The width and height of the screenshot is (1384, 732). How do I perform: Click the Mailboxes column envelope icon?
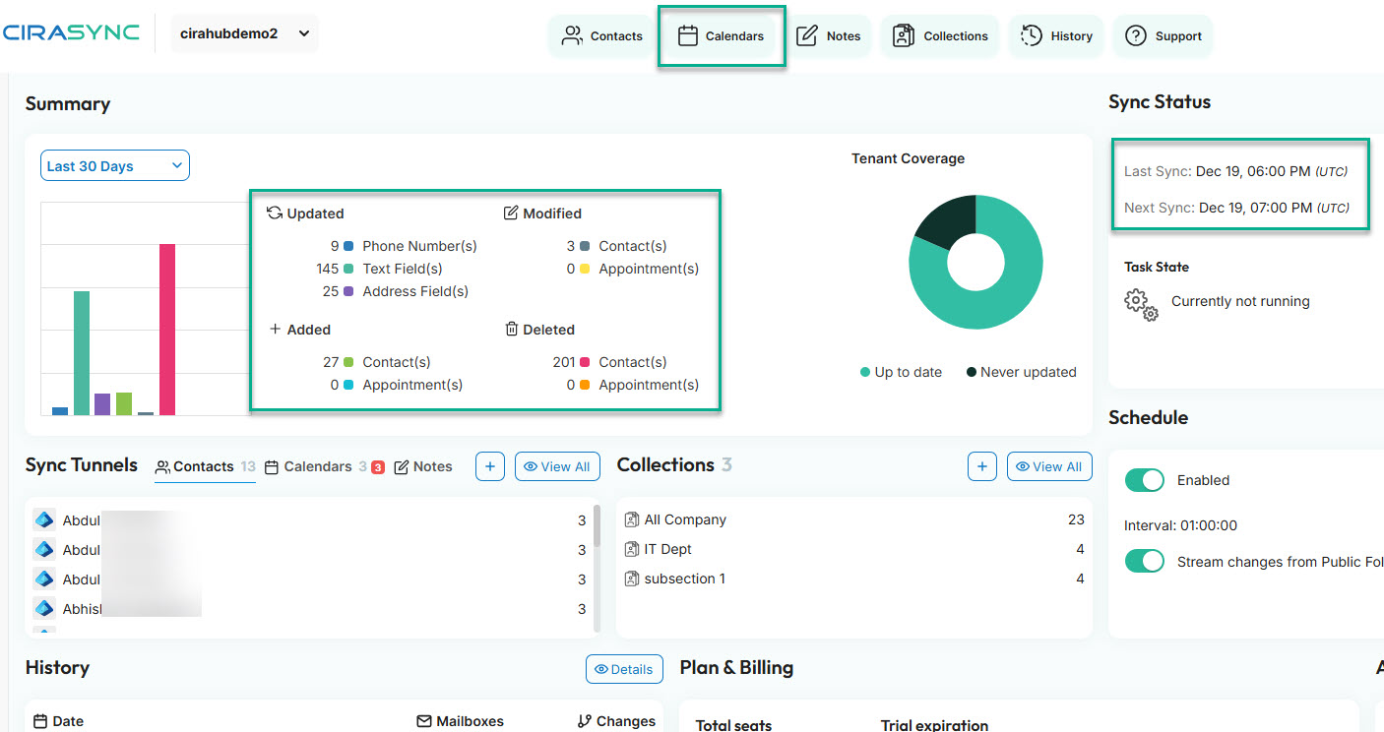click(424, 721)
